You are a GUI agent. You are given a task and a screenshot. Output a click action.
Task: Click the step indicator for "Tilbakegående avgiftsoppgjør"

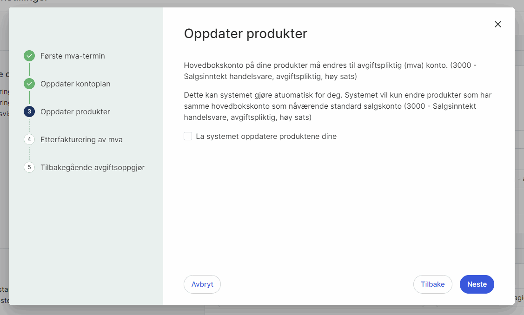pos(29,167)
